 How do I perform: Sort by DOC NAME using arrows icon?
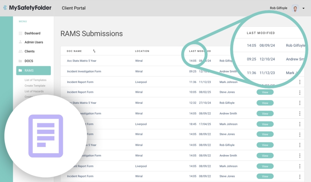click(94, 51)
